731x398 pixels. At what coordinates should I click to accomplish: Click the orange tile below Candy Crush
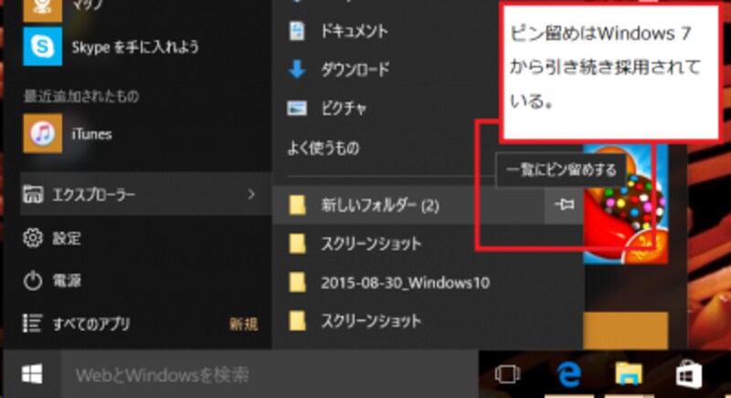[x=626, y=331]
